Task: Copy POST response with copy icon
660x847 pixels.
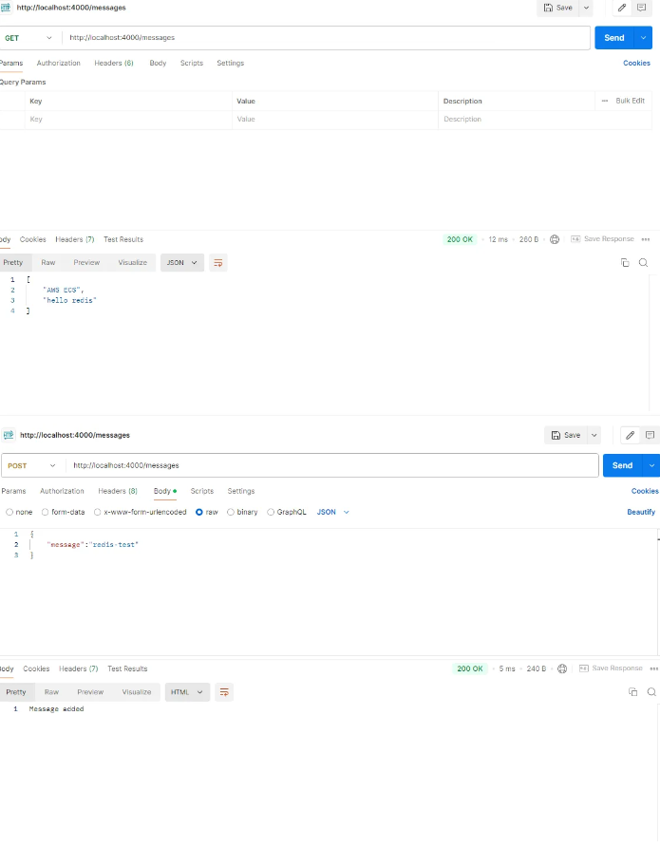Action: pos(633,692)
